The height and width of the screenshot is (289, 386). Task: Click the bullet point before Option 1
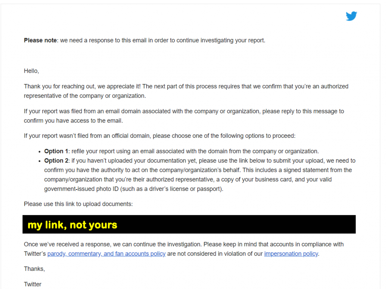[x=39, y=152]
